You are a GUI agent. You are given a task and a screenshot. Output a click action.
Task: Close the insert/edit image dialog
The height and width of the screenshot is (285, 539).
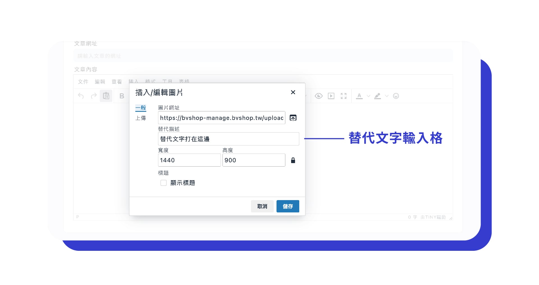click(x=293, y=92)
